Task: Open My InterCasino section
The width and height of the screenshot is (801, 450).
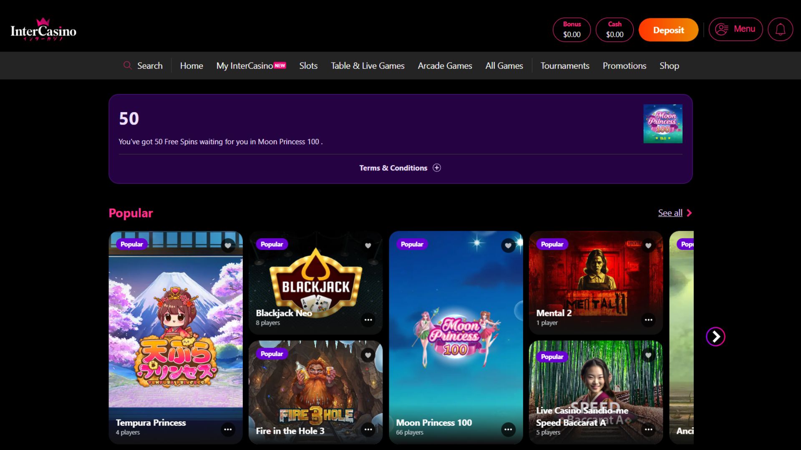Action: click(x=251, y=65)
